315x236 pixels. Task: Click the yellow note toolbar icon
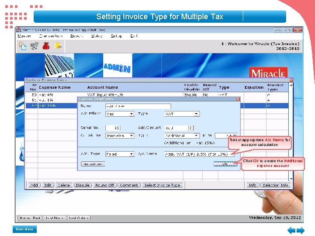tap(58, 46)
